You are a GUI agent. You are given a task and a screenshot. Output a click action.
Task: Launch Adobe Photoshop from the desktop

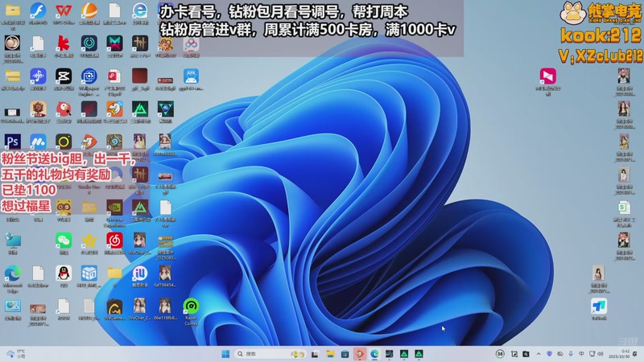click(x=12, y=142)
